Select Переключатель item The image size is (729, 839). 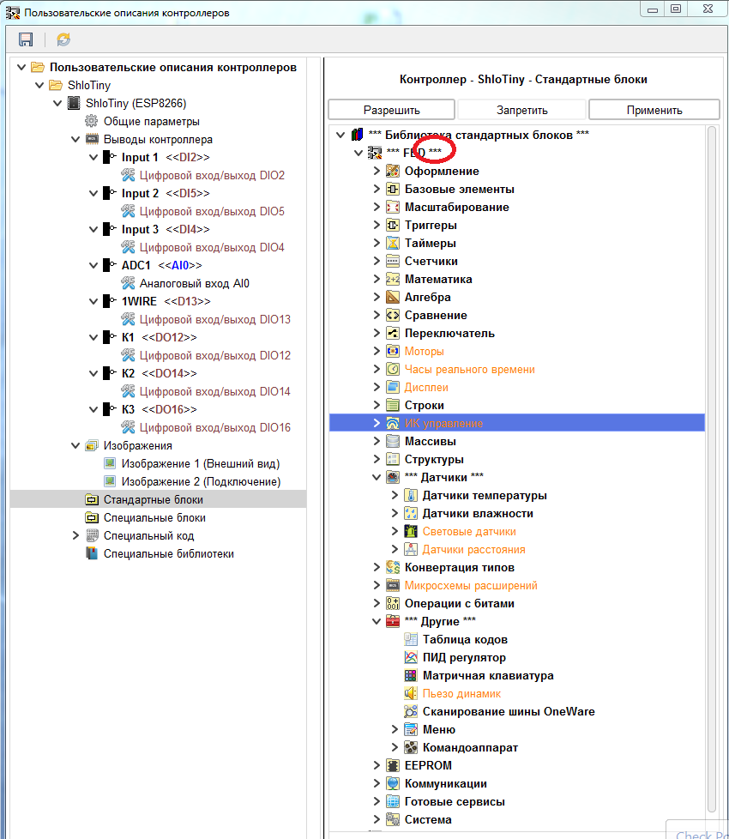pos(449,334)
